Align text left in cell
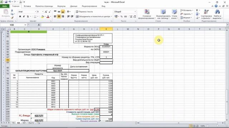 click(x=55, y=16)
